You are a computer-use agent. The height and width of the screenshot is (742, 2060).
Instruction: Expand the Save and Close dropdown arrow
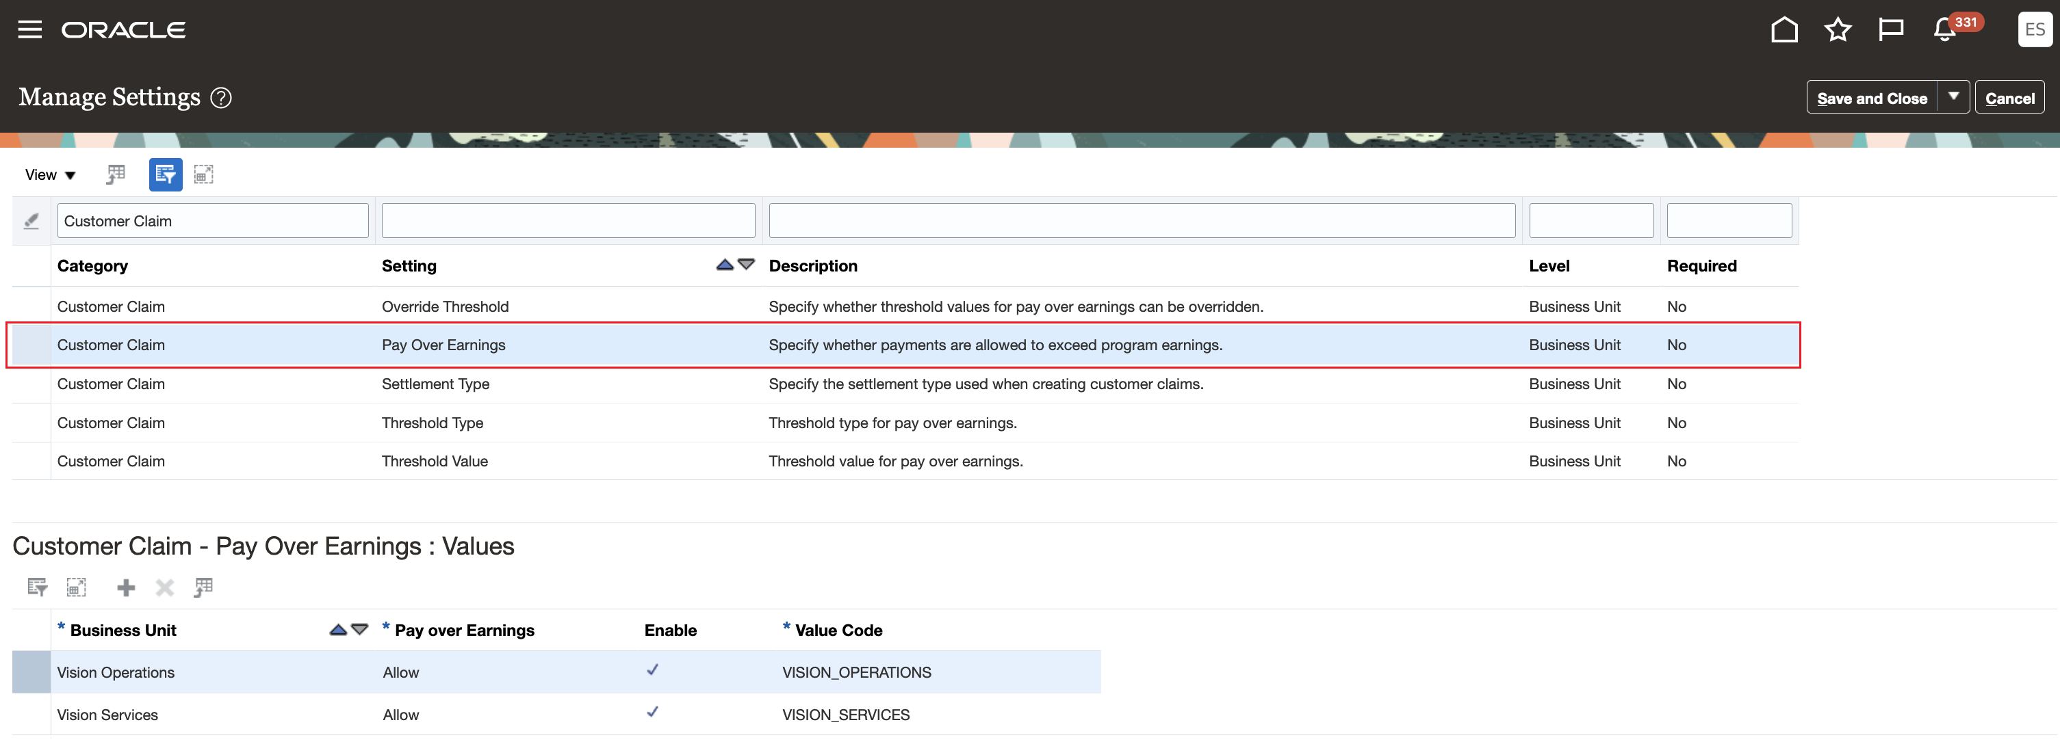coord(1953,96)
